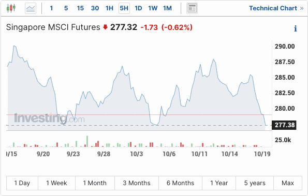
Task: Click the 277.38 current price tag
Action: point(284,125)
